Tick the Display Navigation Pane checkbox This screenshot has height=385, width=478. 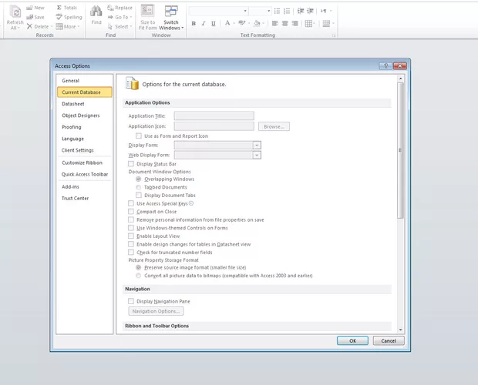click(130, 301)
